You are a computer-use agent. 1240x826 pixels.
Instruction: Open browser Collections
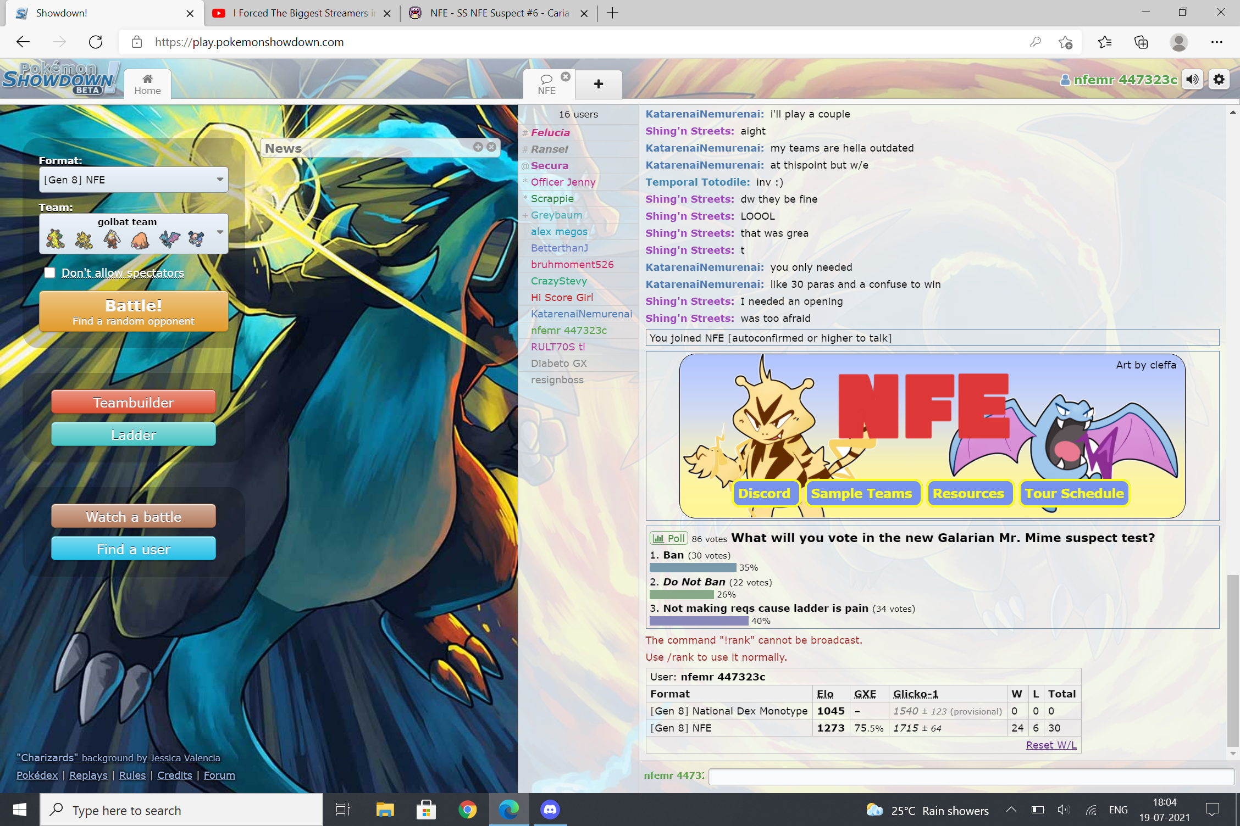pyautogui.click(x=1141, y=42)
